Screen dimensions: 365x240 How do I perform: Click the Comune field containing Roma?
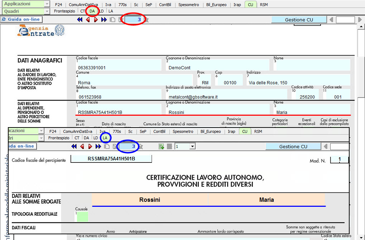coord(134,80)
